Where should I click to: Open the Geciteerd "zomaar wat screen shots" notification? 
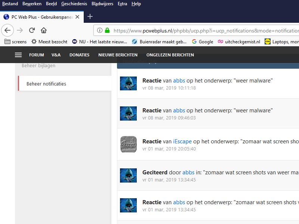(208, 175)
